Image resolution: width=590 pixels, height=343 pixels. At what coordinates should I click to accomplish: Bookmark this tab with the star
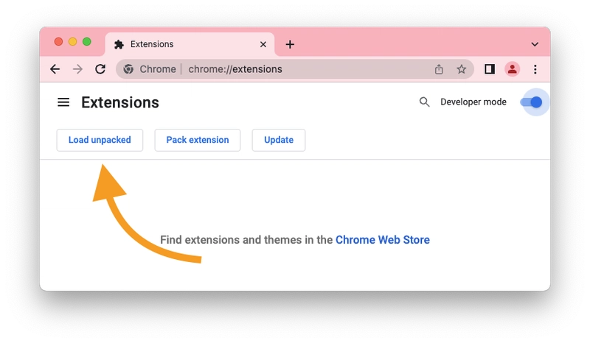point(462,69)
